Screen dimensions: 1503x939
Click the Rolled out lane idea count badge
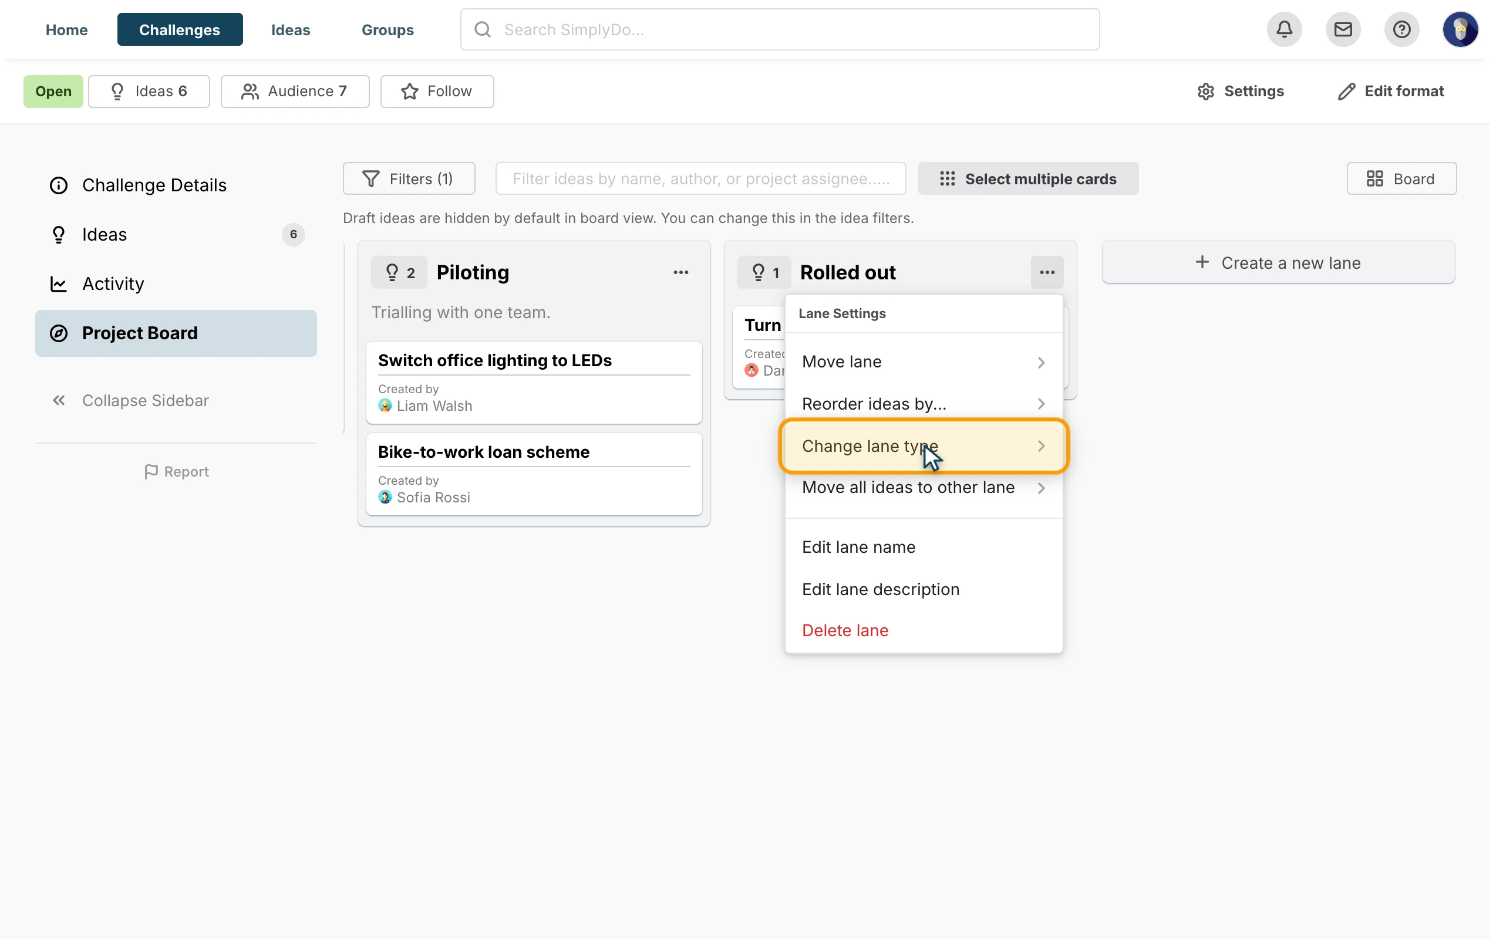click(764, 272)
